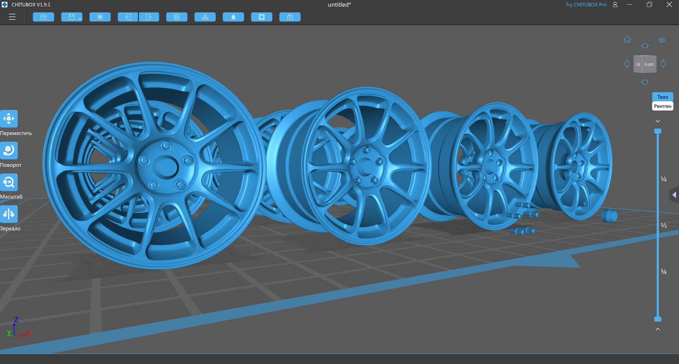This screenshot has width=679, height=364.
Task: Click the Переместить label
Action: 16,133
